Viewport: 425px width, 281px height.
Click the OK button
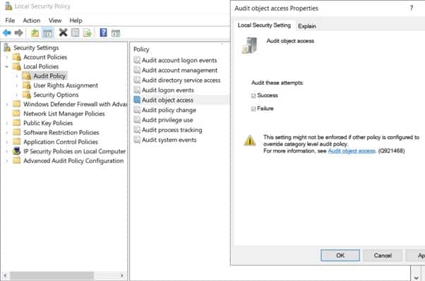tap(340, 256)
